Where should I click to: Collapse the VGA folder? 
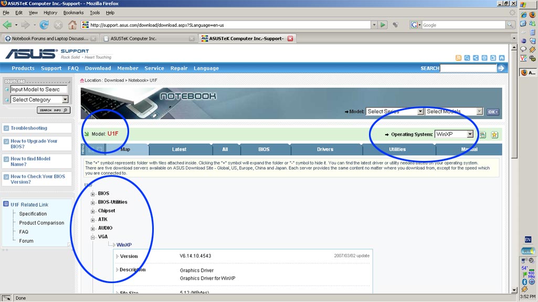(x=92, y=237)
